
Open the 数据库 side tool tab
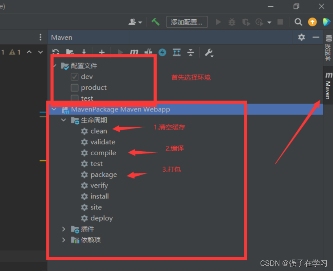pyautogui.click(x=328, y=47)
